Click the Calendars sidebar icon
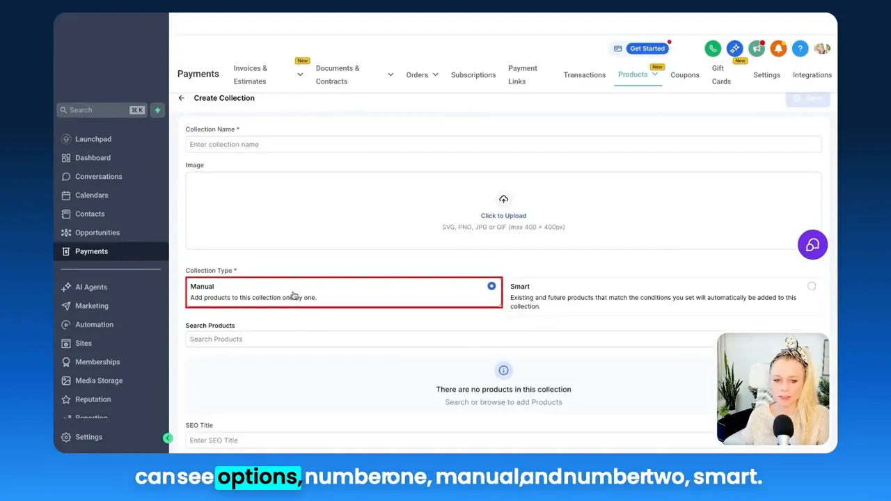 tap(66, 196)
